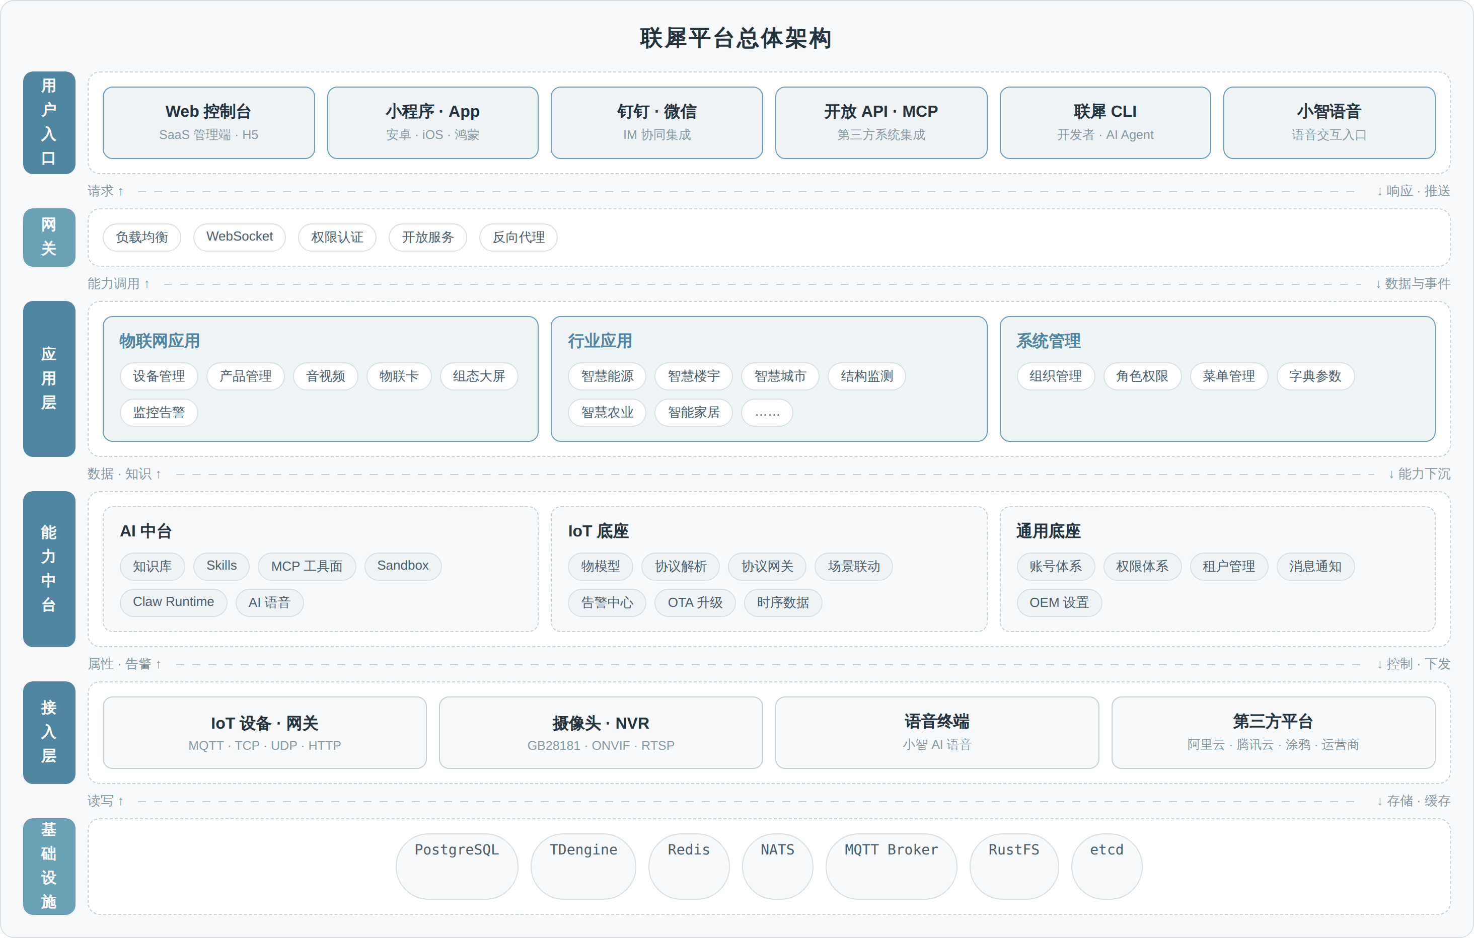1474x938 pixels.
Task: Open the 第三方平台 card
Action: (x=1273, y=732)
